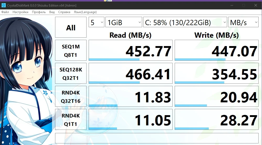Image resolution: width=262 pixels, height=145 pixels.
Task: Run the RND4K Q1T1 test
Action: pyautogui.click(x=71, y=119)
